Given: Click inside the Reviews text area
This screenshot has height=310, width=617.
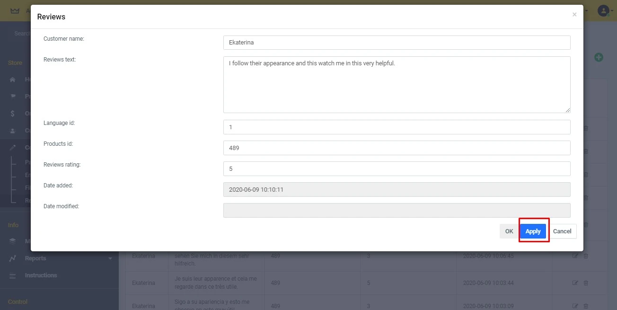Looking at the screenshot, I should [397, 85].
